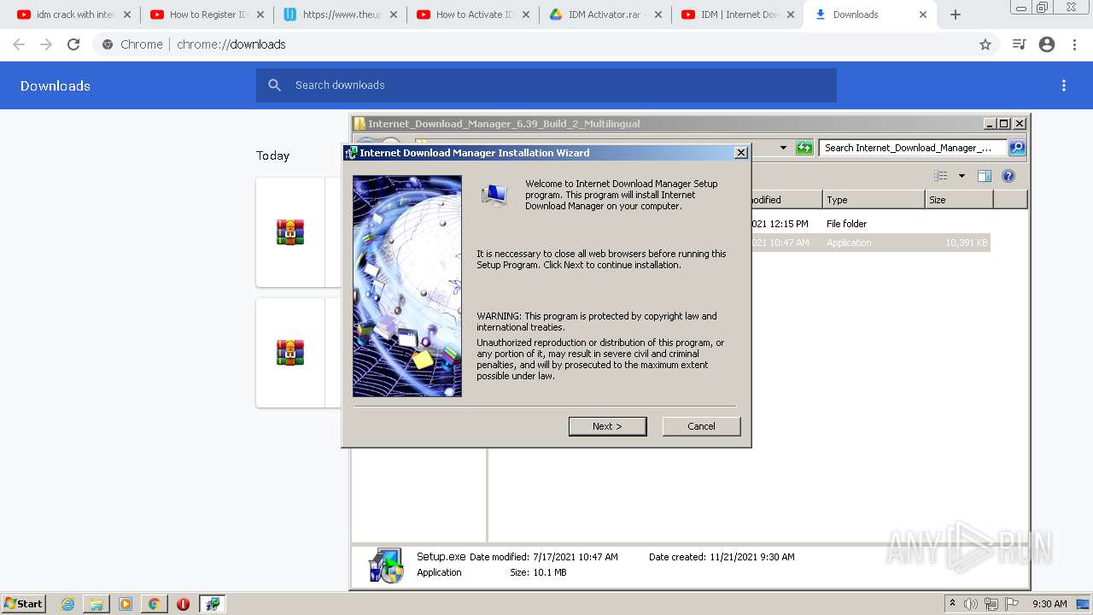Close the 'idm crack with internet' tab

point(127,15)
